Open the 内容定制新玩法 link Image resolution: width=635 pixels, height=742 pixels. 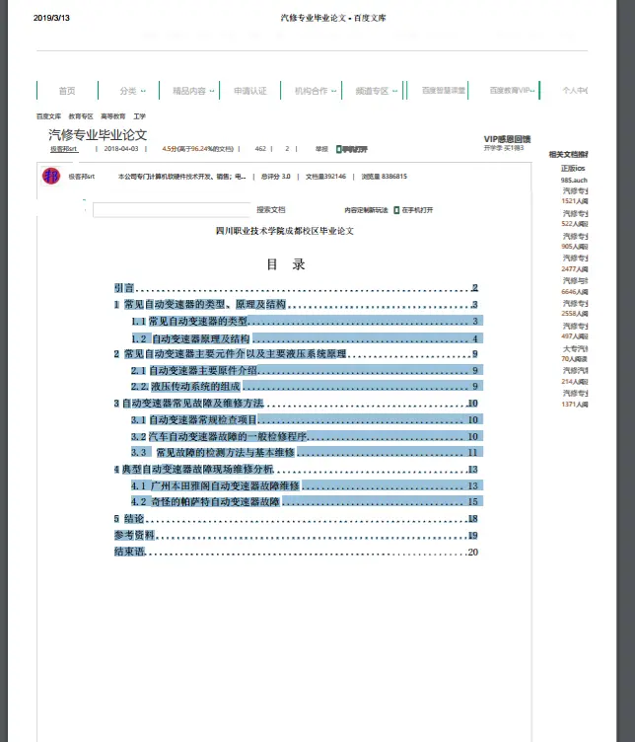(366, 210)
